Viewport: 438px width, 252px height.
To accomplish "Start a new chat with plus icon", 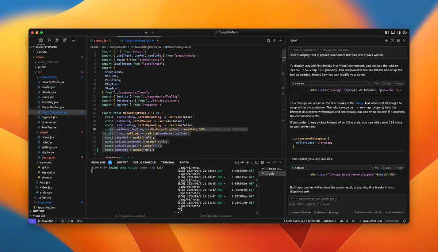I will [x=386, y=41].
